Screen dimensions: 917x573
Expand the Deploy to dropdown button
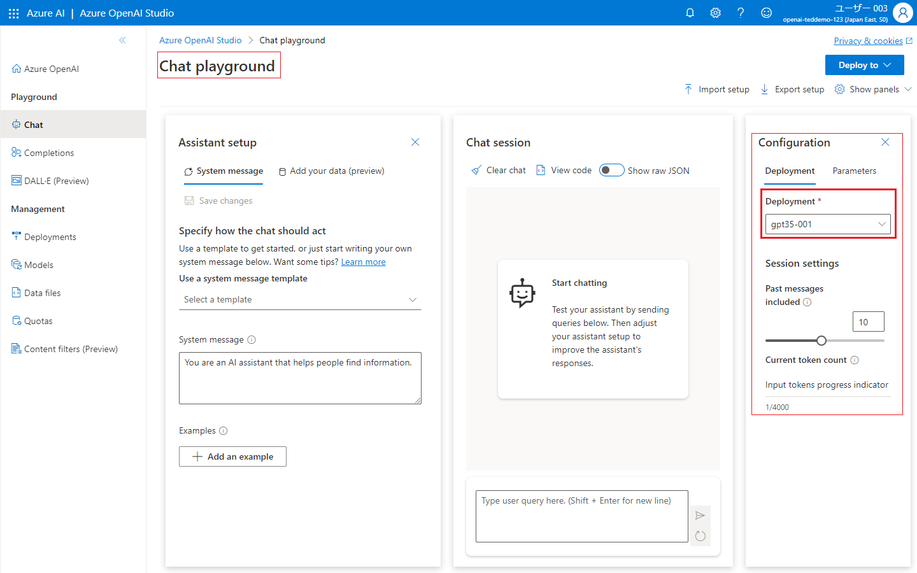coord(865,65)
